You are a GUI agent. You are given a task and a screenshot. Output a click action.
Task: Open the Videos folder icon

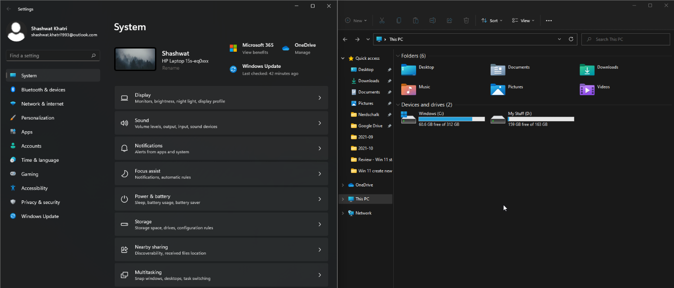click(x=587, y=89)
